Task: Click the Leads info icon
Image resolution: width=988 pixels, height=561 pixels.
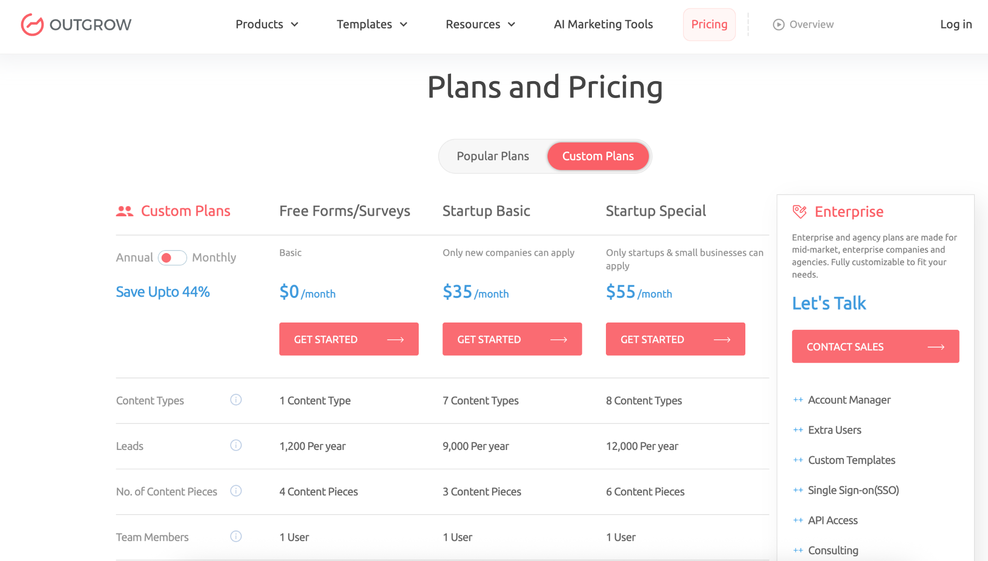Action: tap(236, 445)
